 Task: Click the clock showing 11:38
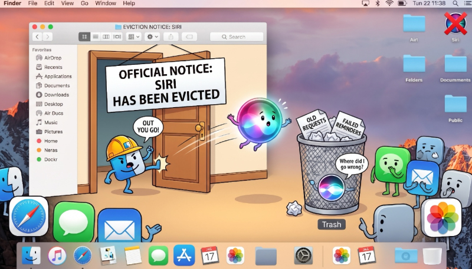[x=429, y=4]
